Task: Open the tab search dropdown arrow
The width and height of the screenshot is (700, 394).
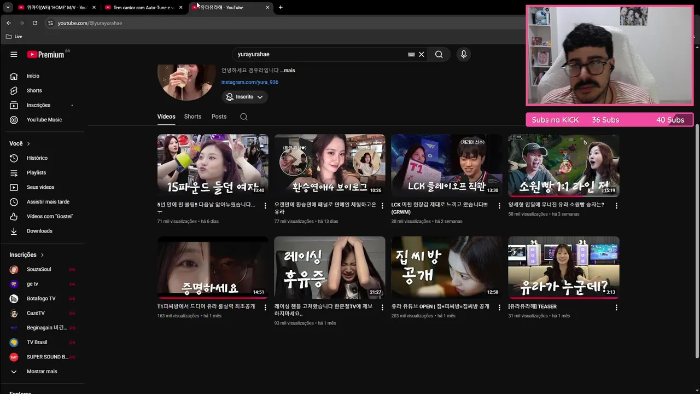Action: pyautogui.click(x=8, y=8)
